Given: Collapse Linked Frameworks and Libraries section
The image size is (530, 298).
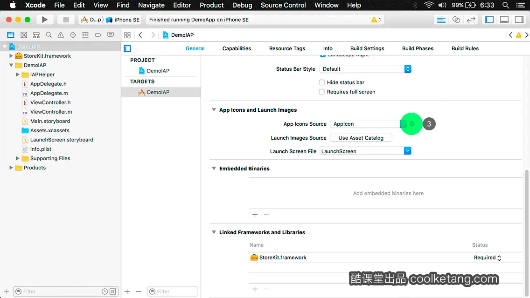Looking at the screenshot, I should 214,232.
